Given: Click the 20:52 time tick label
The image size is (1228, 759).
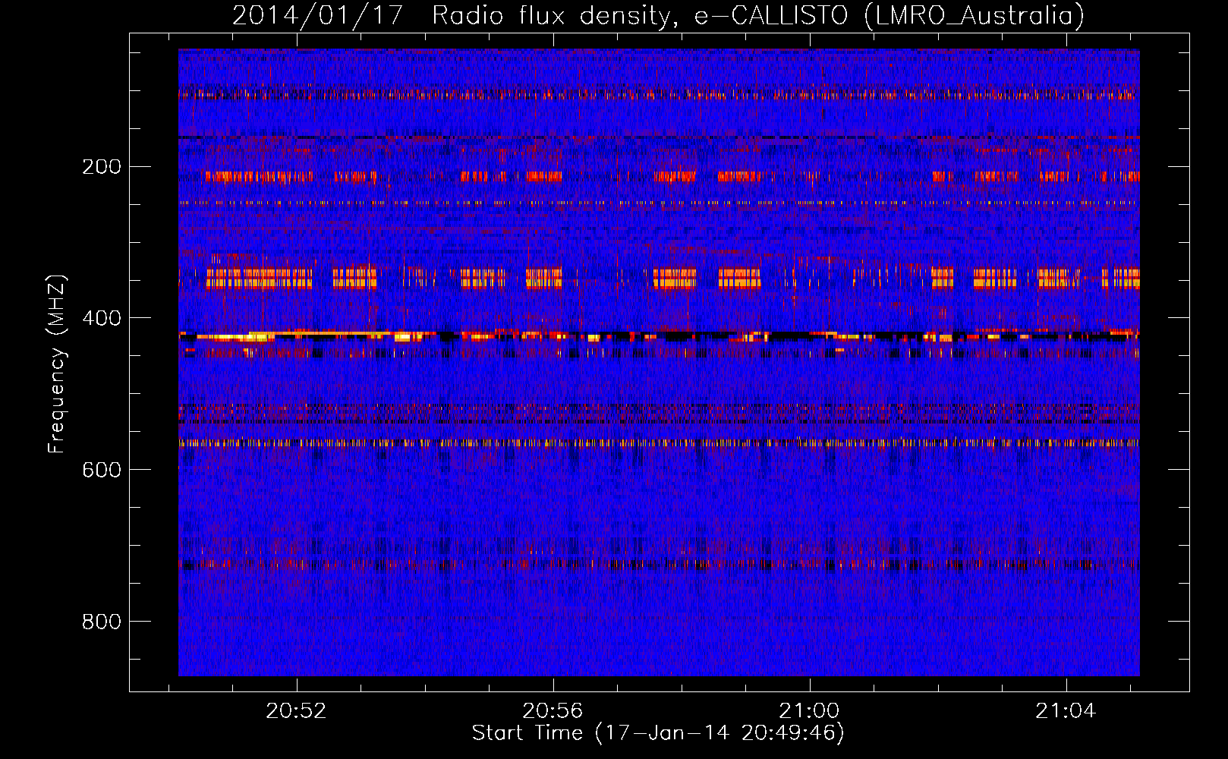Looking at the screenshot, I should click(296, 710).
